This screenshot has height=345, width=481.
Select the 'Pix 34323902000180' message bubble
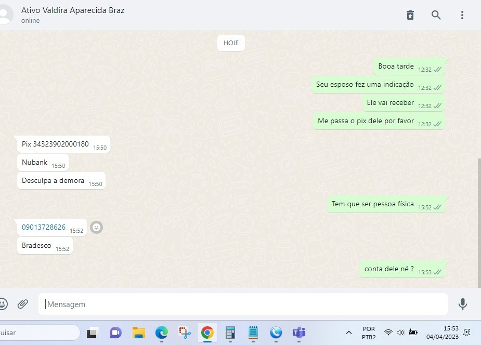[55, 144]
